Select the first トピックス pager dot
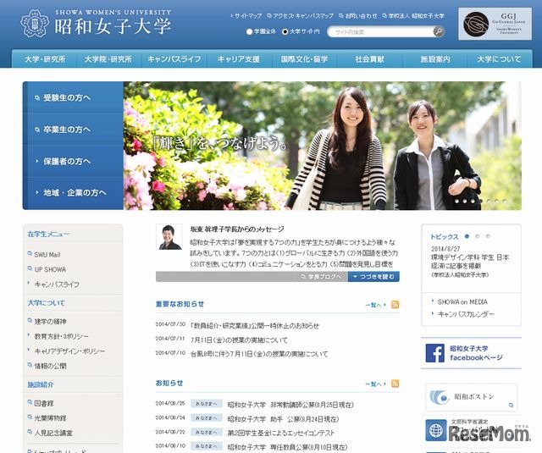 tap(467, 236)
